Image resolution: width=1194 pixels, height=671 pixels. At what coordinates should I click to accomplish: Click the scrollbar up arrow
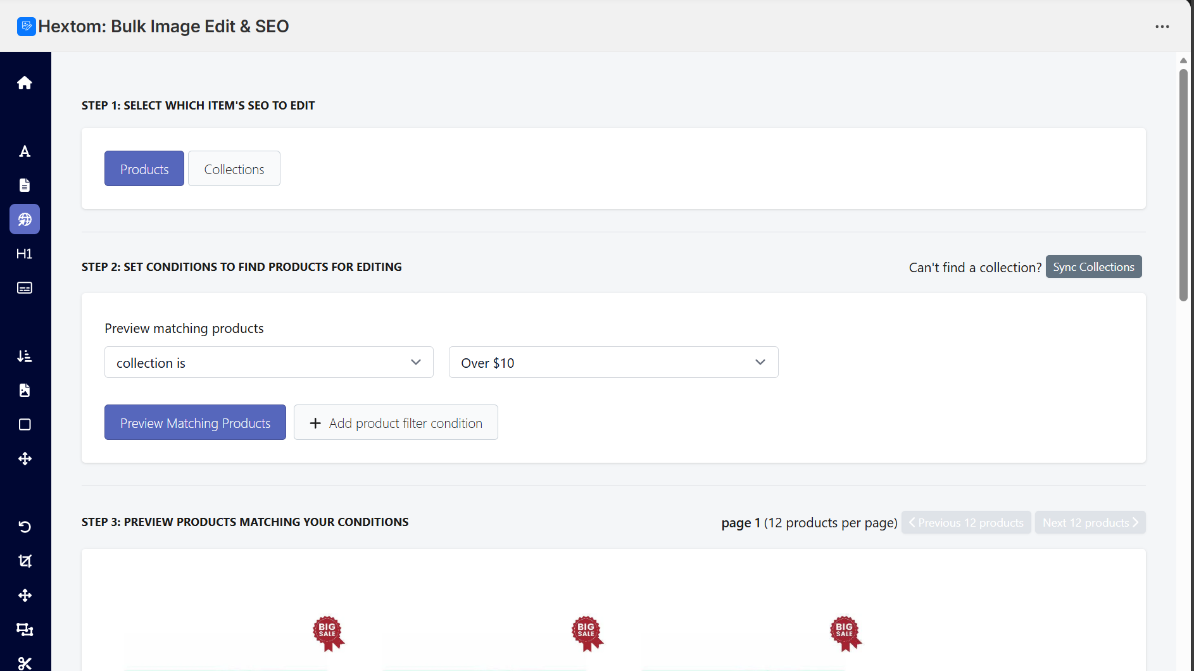1183,61
